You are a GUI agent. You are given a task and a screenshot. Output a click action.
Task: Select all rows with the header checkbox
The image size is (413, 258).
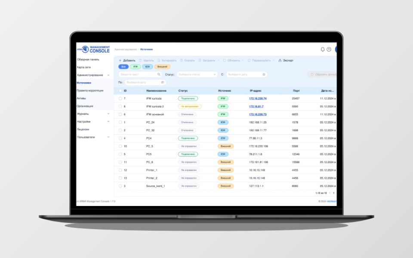[x=120, y=91]
